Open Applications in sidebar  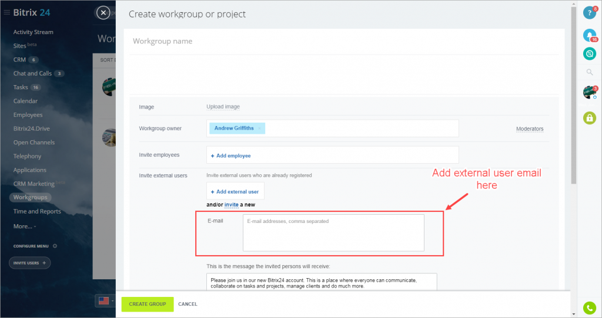[29, 170]
